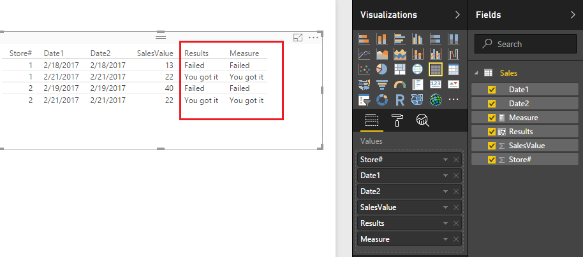Viewport: 583px width, 257px height.
Task: Open dropdown arrow for Results value
Action: [445, 223]
